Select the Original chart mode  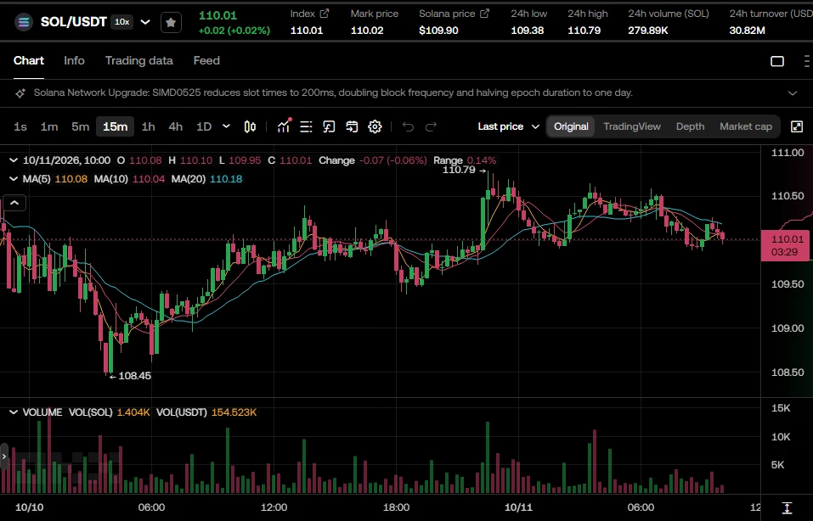coord(571,127)
